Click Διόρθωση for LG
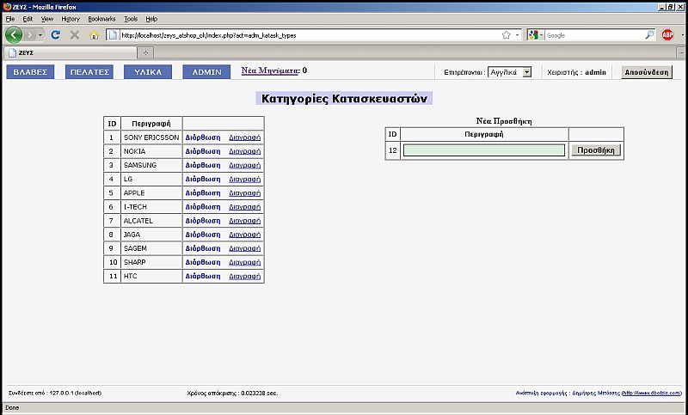688x415 pixels. tap(203, 180)
